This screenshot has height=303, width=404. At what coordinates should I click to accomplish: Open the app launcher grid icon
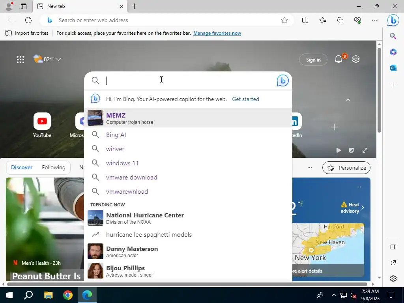21,60
